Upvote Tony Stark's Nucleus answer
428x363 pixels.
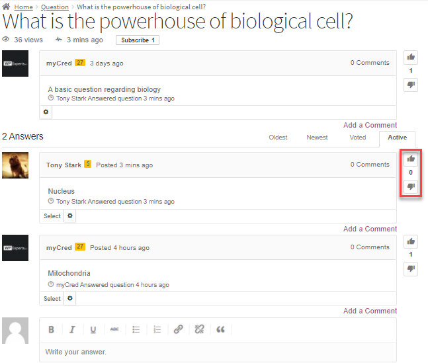[411, 159]
